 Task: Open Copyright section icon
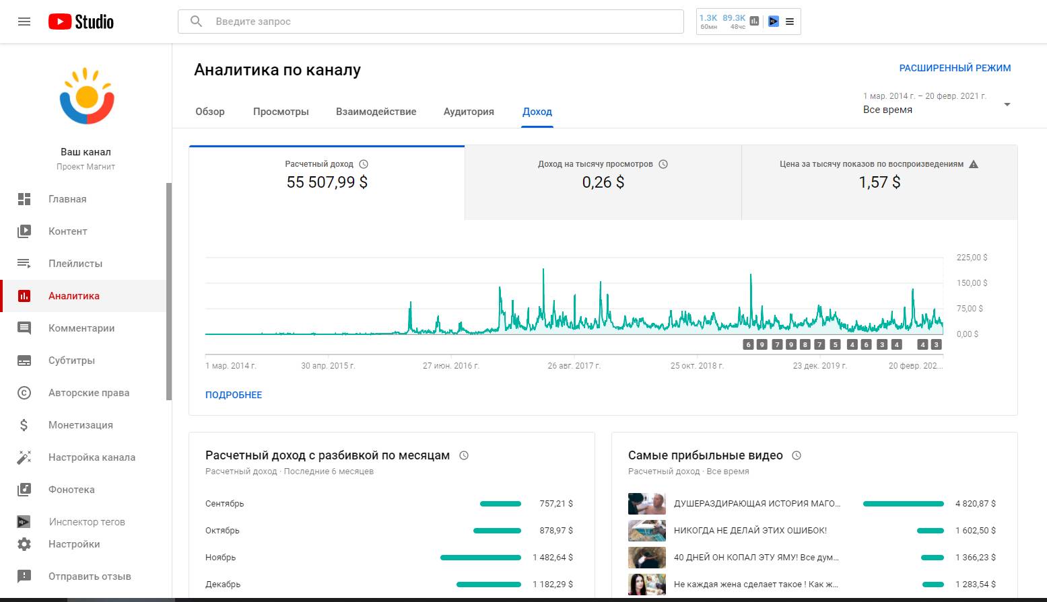[x=24, y=393]
